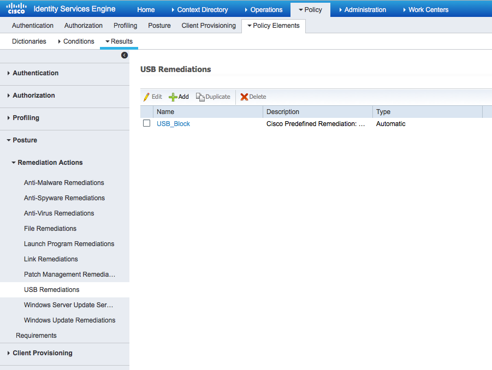Switch to the Authentication policy tab
This screenshot has width=492, height=370.
[x=33, y=26]
